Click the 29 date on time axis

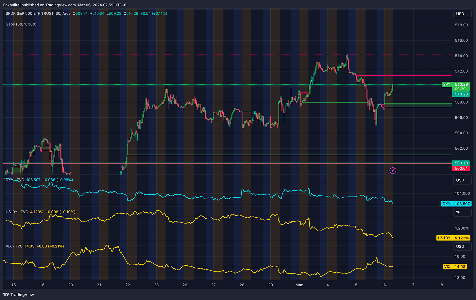270,285
